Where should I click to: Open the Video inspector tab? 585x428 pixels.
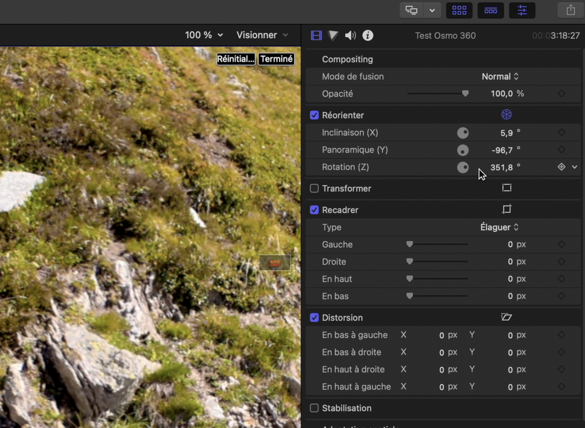(316, 35)
